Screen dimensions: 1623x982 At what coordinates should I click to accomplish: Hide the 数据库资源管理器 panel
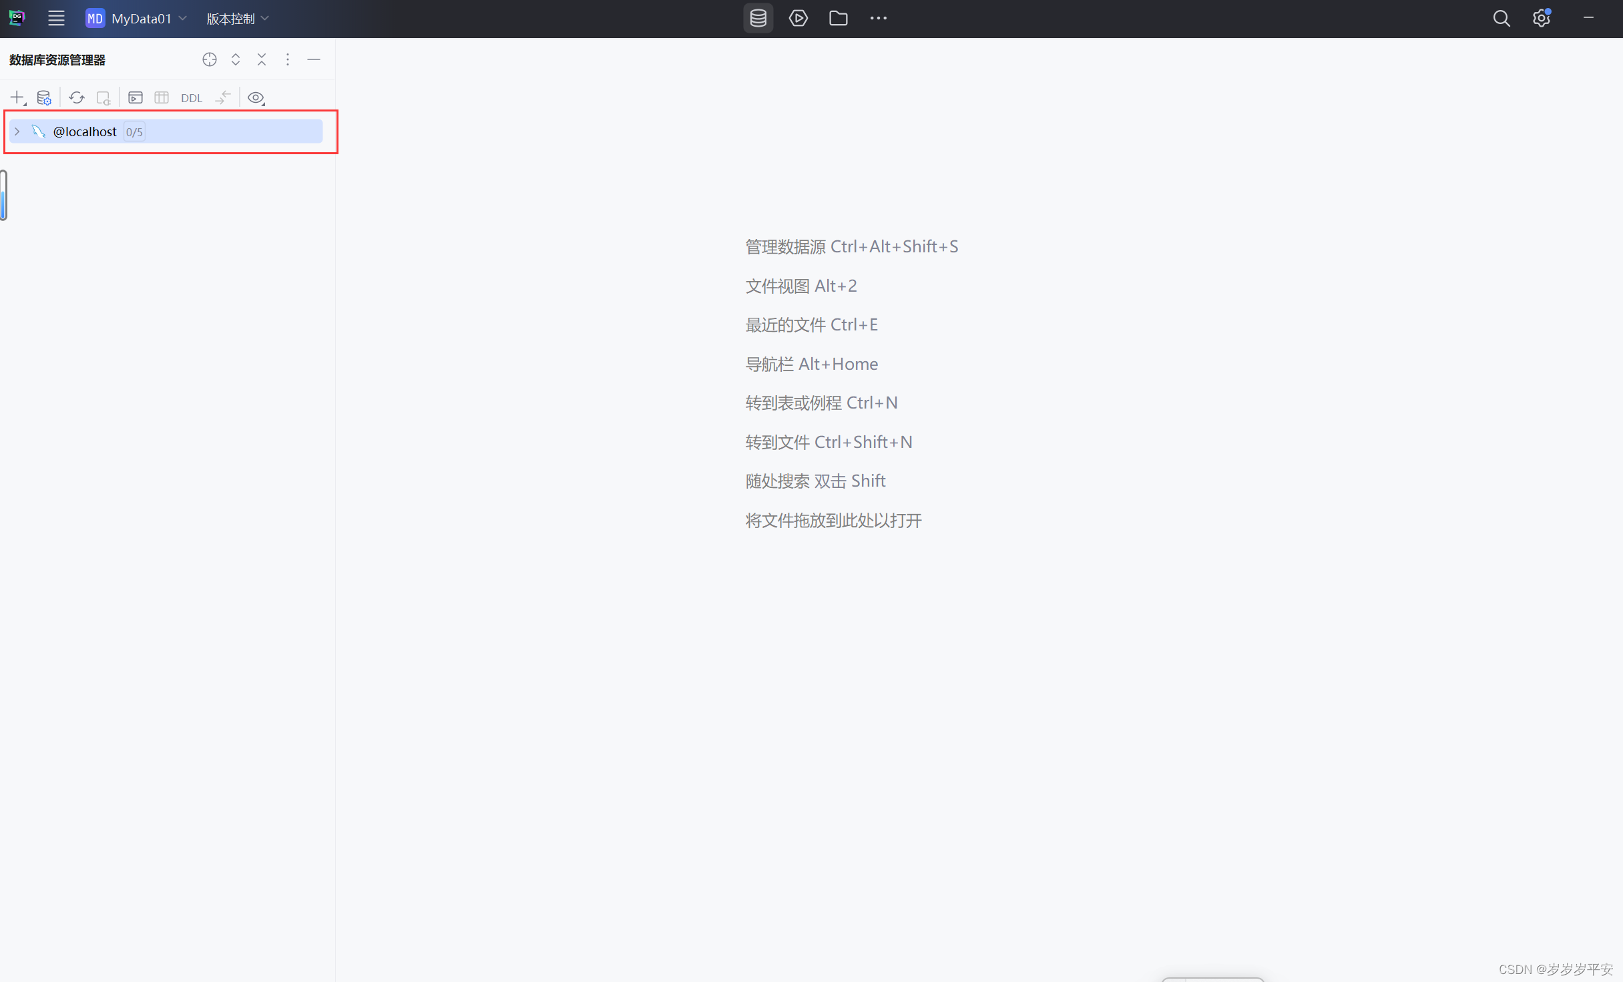point(314,59)
